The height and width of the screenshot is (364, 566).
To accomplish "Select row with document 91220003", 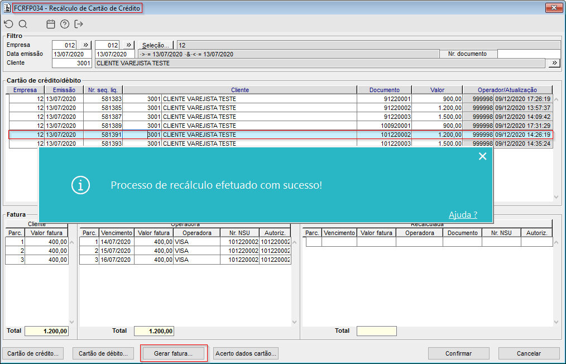I will point(280,117).
